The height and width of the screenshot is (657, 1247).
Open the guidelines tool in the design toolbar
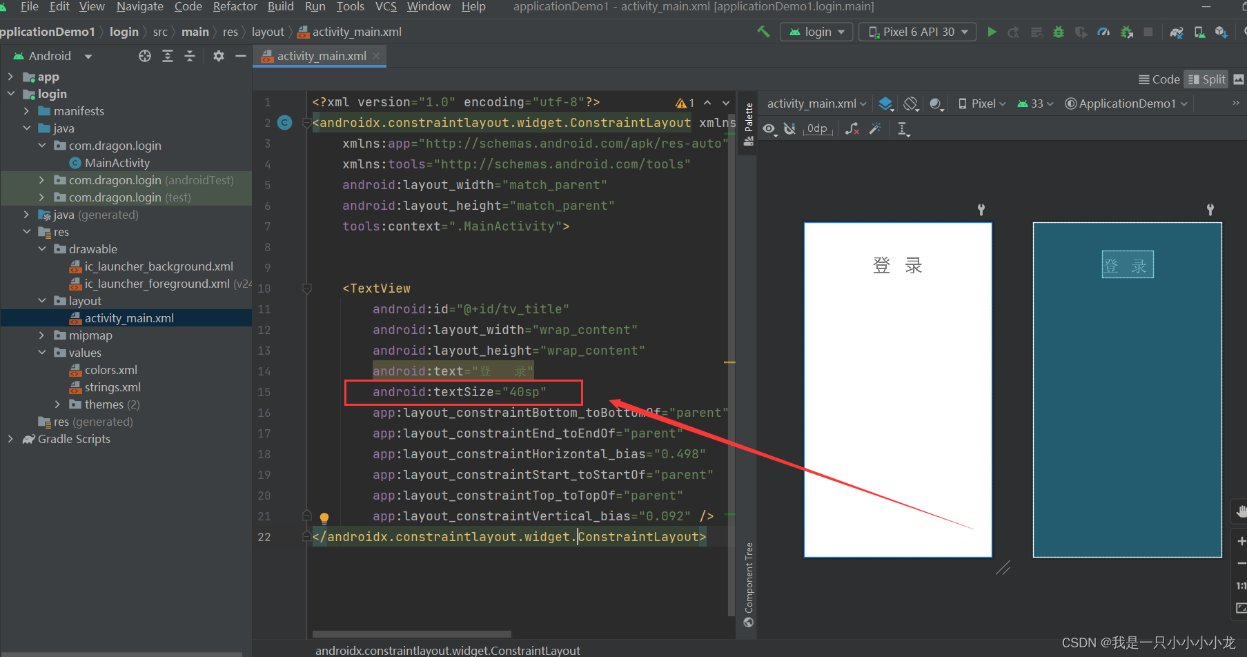point(903,129)
